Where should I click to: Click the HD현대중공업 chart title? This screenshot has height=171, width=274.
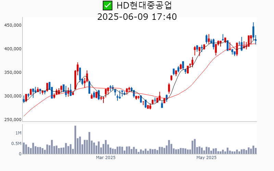144,5
